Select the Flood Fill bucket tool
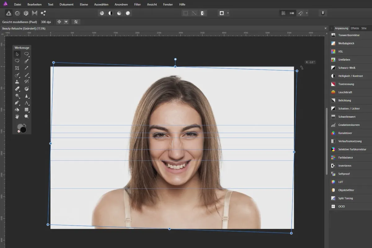 [x=17, y=109]
